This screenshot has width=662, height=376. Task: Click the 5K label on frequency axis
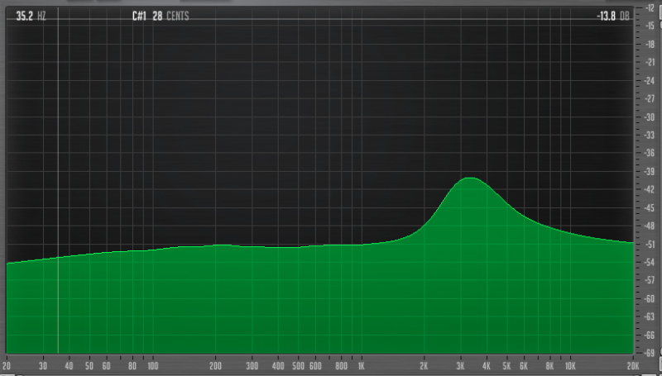(x=506, y=364)
